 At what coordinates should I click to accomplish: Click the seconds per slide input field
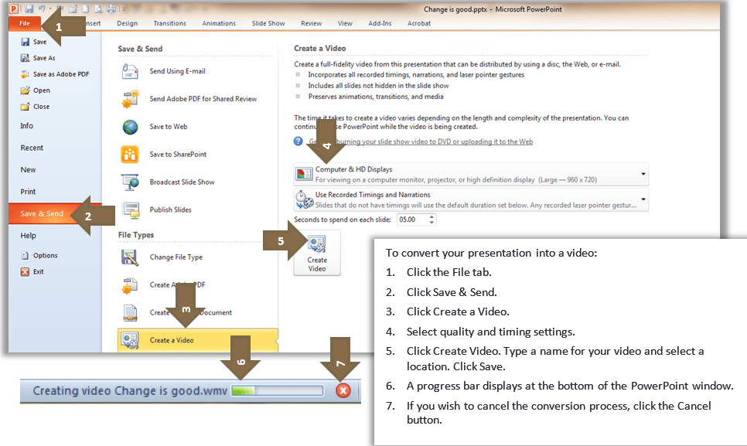click(x=411, y=220)
